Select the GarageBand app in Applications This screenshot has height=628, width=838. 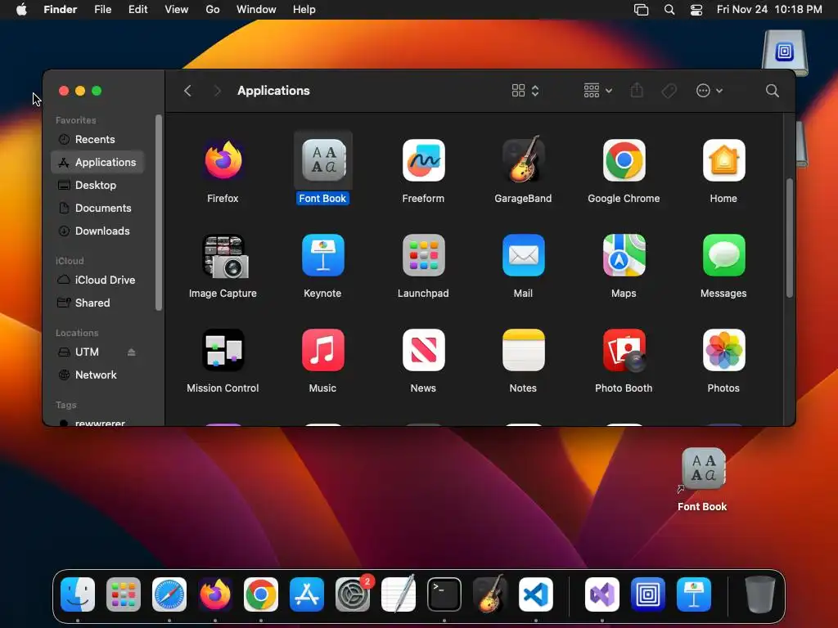tap(523, 159)
